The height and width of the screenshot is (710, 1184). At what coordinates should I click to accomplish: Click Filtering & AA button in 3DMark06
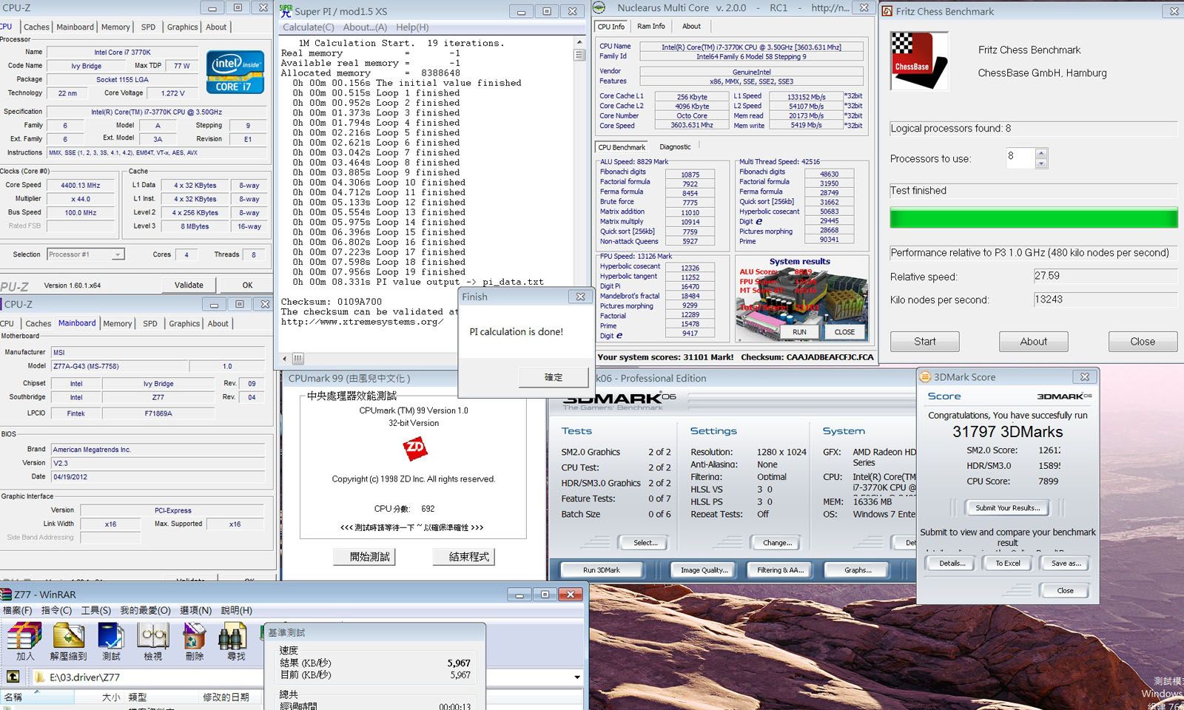click(780, 570)
